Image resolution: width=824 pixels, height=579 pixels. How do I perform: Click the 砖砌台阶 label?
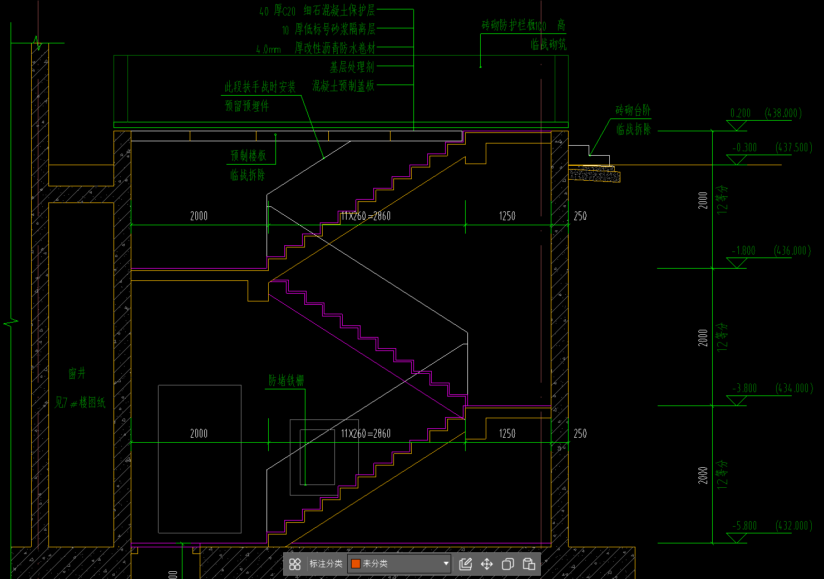click(633, 110)
